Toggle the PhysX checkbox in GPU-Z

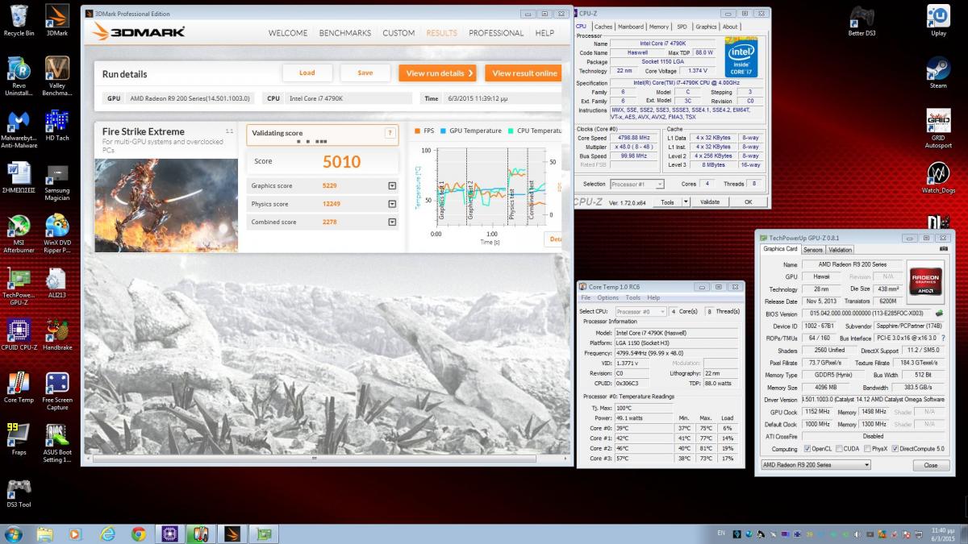coord(867,449)
